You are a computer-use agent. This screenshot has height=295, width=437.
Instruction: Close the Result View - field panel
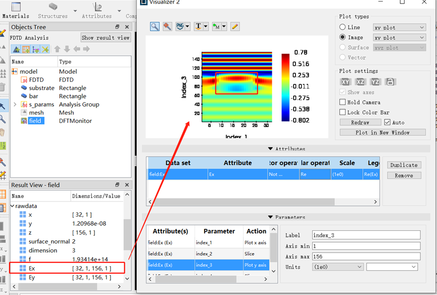coord(127,185)
